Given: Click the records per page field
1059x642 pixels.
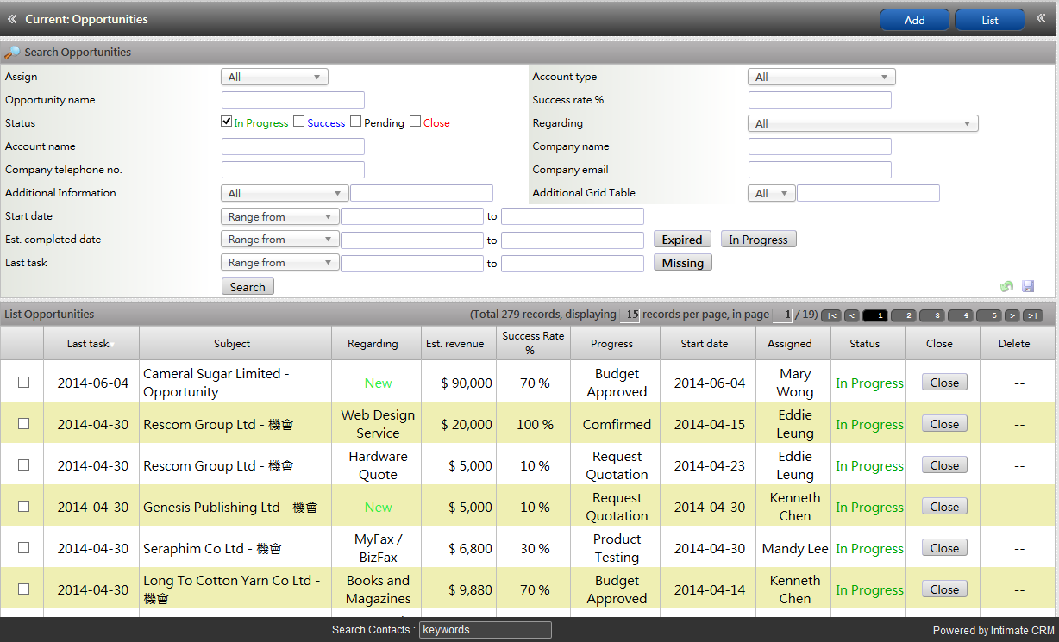Looking at the screenshot, I should (630, 315).
